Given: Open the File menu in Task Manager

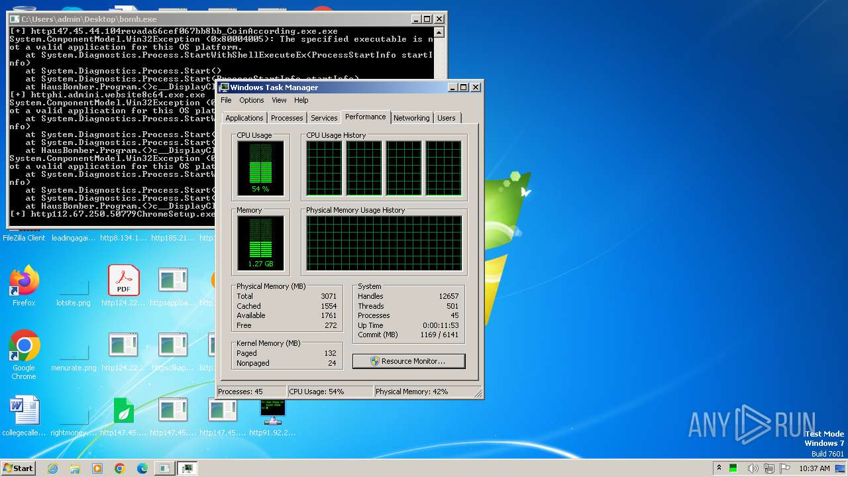Looking at the screenshot, I should click(x=227, y=100).
